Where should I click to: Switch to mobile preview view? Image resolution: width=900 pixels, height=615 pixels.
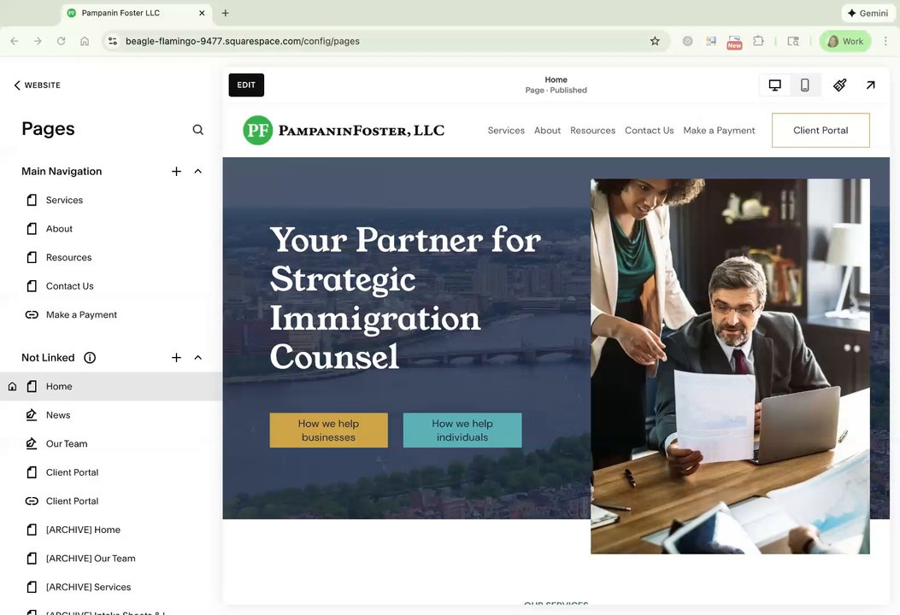pyautogui.click(x=805, y=85)
